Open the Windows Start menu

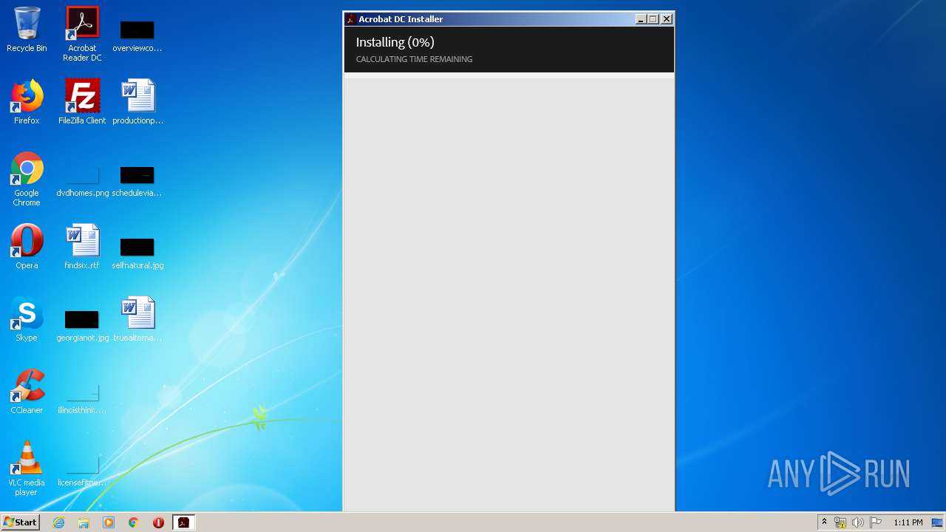click(x=20, y=522)
